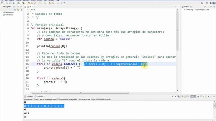Click Collapse All in the Package Explorer

[15, 10]
